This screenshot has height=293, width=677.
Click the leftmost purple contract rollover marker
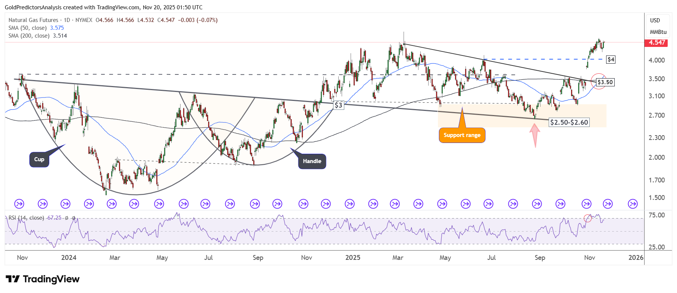19,204
